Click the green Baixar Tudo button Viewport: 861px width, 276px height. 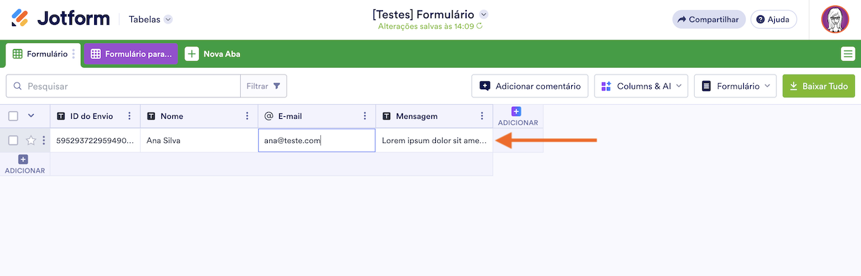[819, 86]
